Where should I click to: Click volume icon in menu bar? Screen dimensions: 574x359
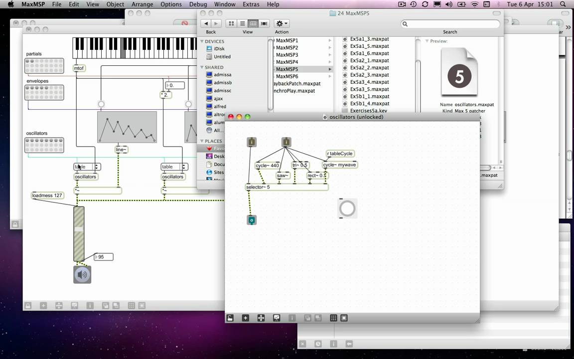click(x=449, y=4)
